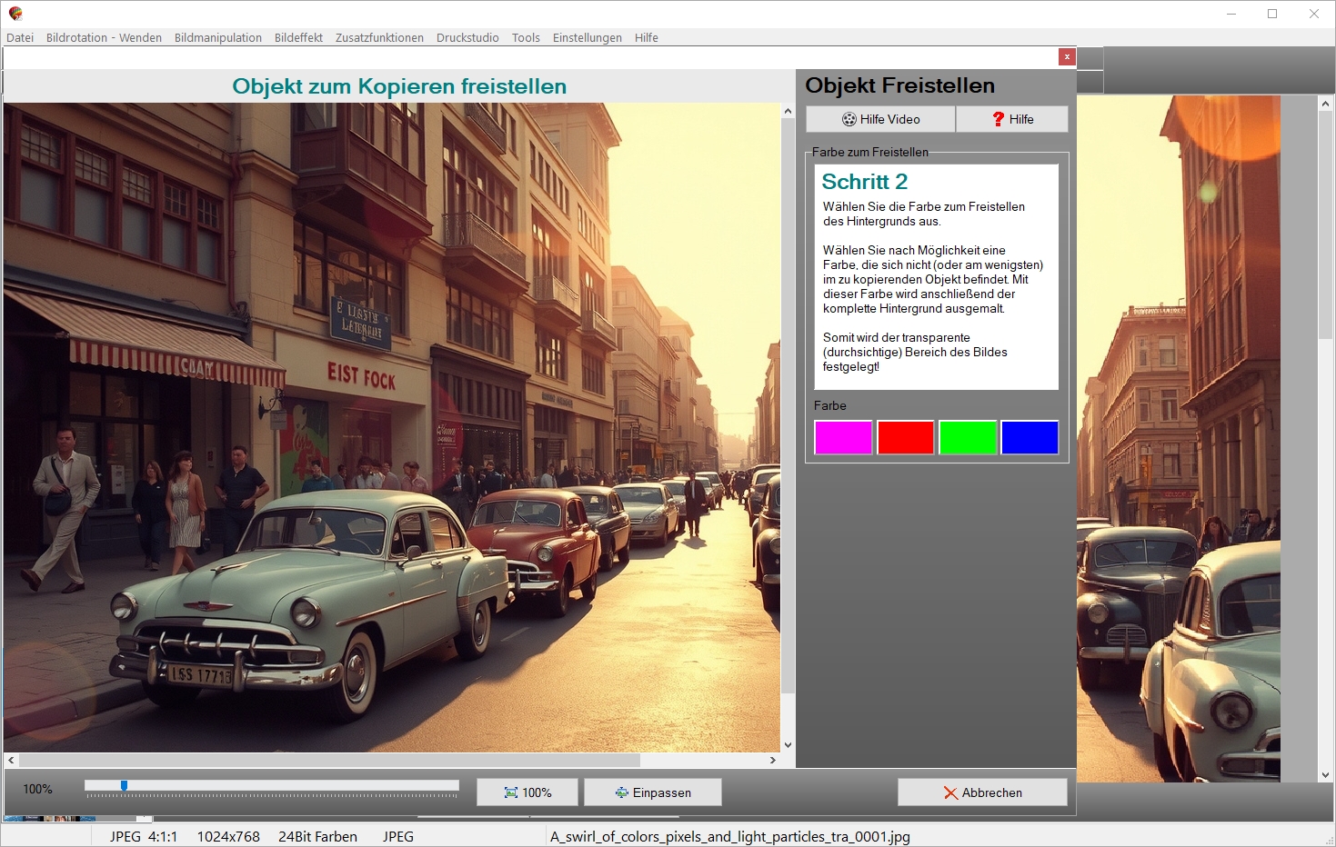Click the Hilfe Video button
The height and width of the screenshot is (847, 1336).
(x=880, y=119)
